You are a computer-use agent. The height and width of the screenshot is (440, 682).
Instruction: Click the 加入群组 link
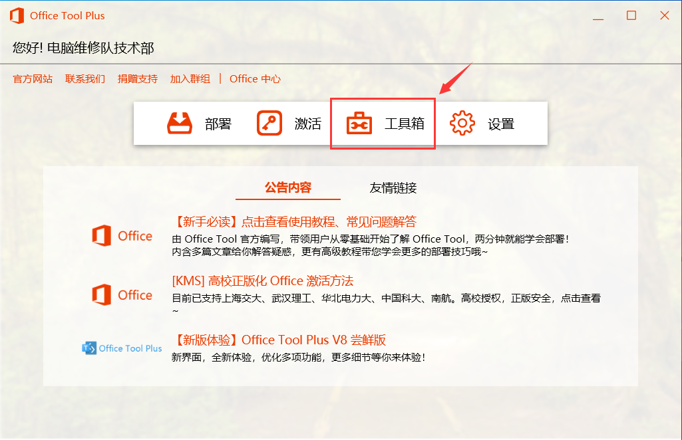pyautogui.click(x=190, y=79)
